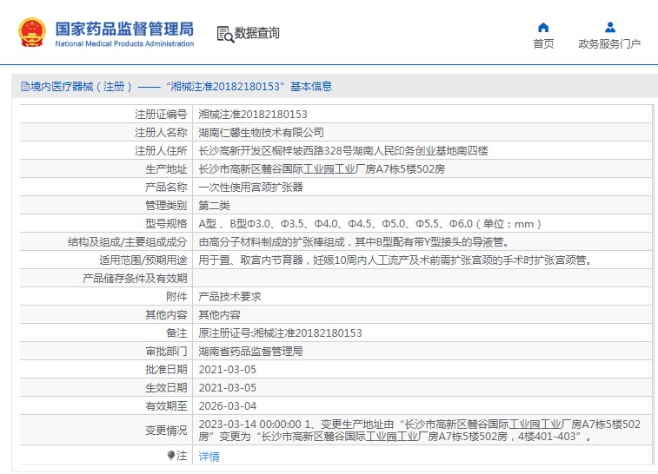Click the 批准日期 value 2021-03-05
This screenshot has width=658, height=474.
[x=227, y=370]
